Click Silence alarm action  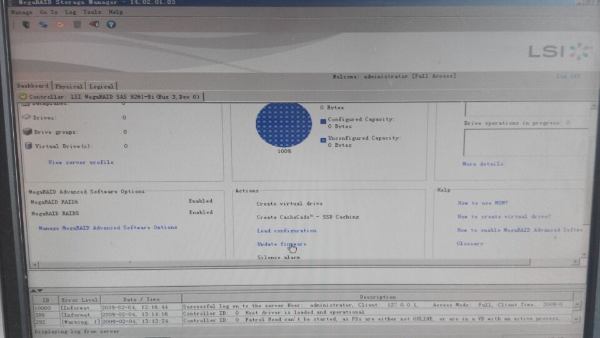tap(279, 257)
